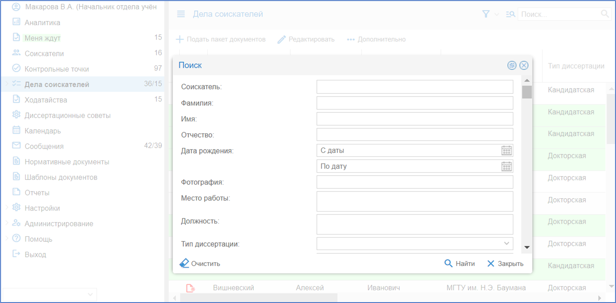
Task: Expand the 'Настройки' tree node
Action: (x=7, y=208)
